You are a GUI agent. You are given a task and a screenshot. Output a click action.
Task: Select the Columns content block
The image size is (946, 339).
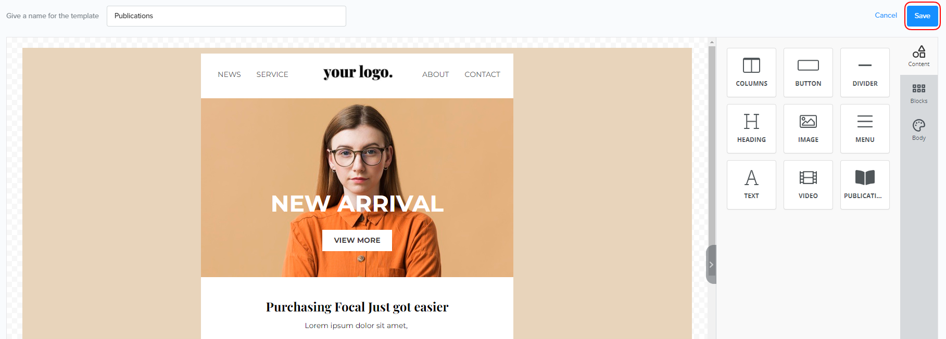tap(751, 73)
